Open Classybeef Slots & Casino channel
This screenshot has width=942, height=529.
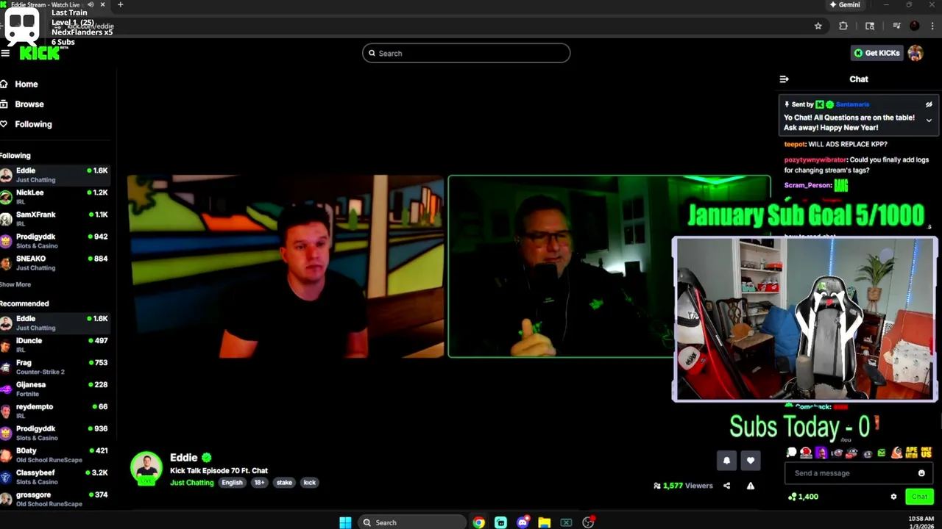pos(55,477)
